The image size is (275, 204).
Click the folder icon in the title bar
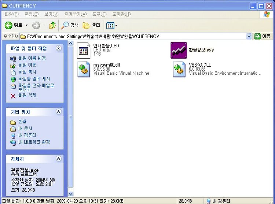pos(5,6)
